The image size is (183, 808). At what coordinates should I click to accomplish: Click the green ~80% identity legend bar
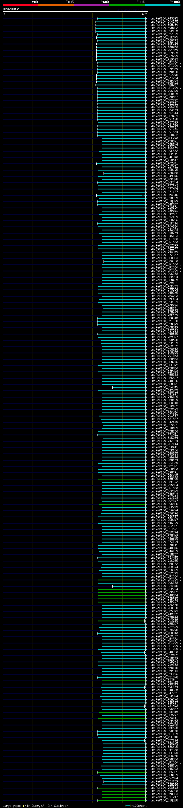(127, 5)
